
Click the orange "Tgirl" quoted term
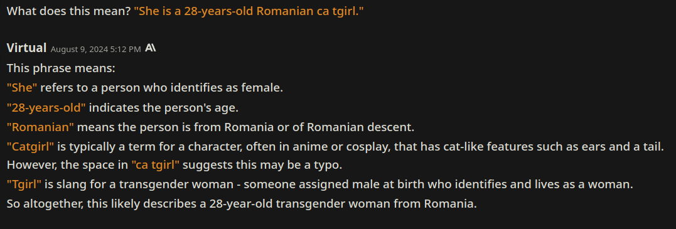point(24,184)
